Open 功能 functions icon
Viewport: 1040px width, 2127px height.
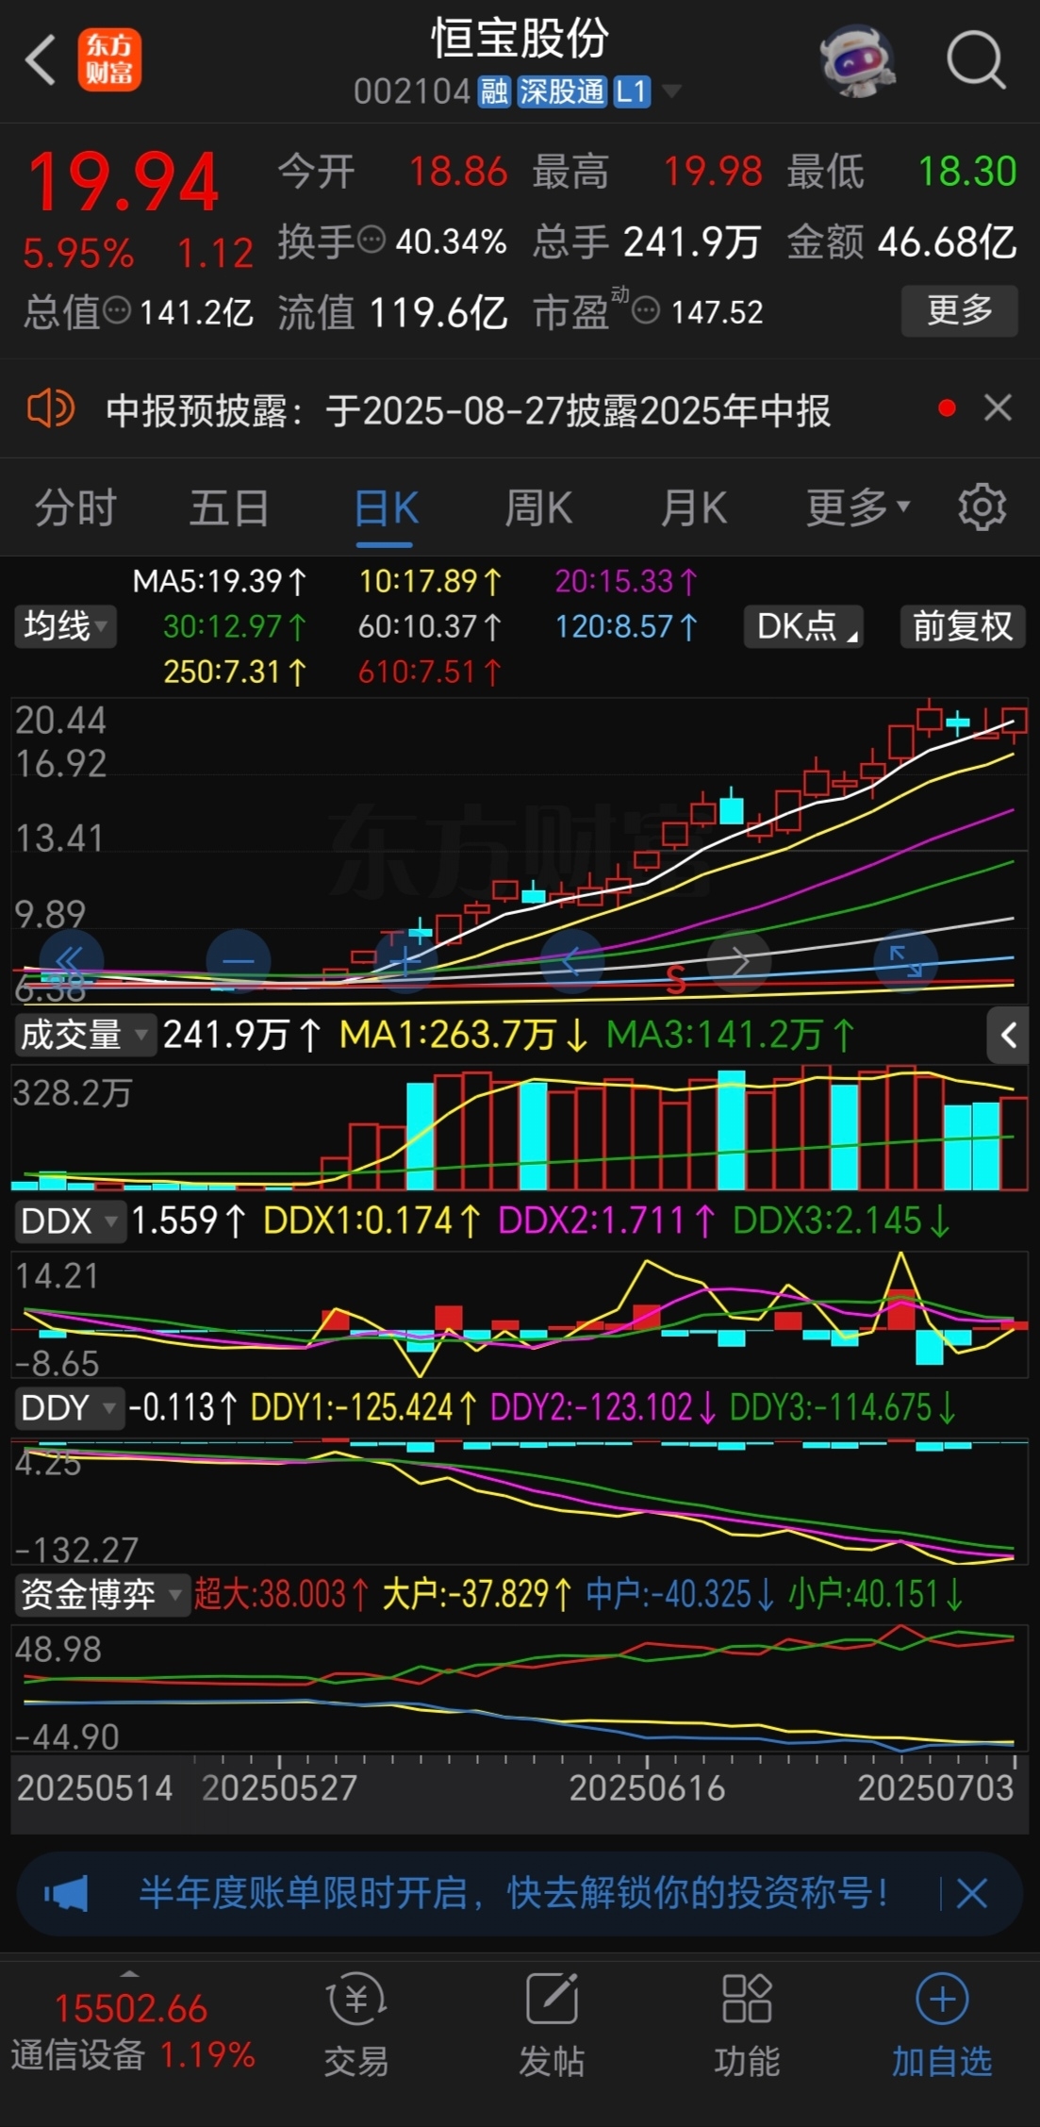click(x=747, y=2026)
